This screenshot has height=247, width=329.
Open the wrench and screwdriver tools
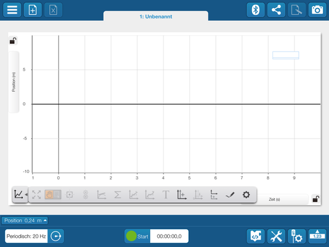coord(276,236)
